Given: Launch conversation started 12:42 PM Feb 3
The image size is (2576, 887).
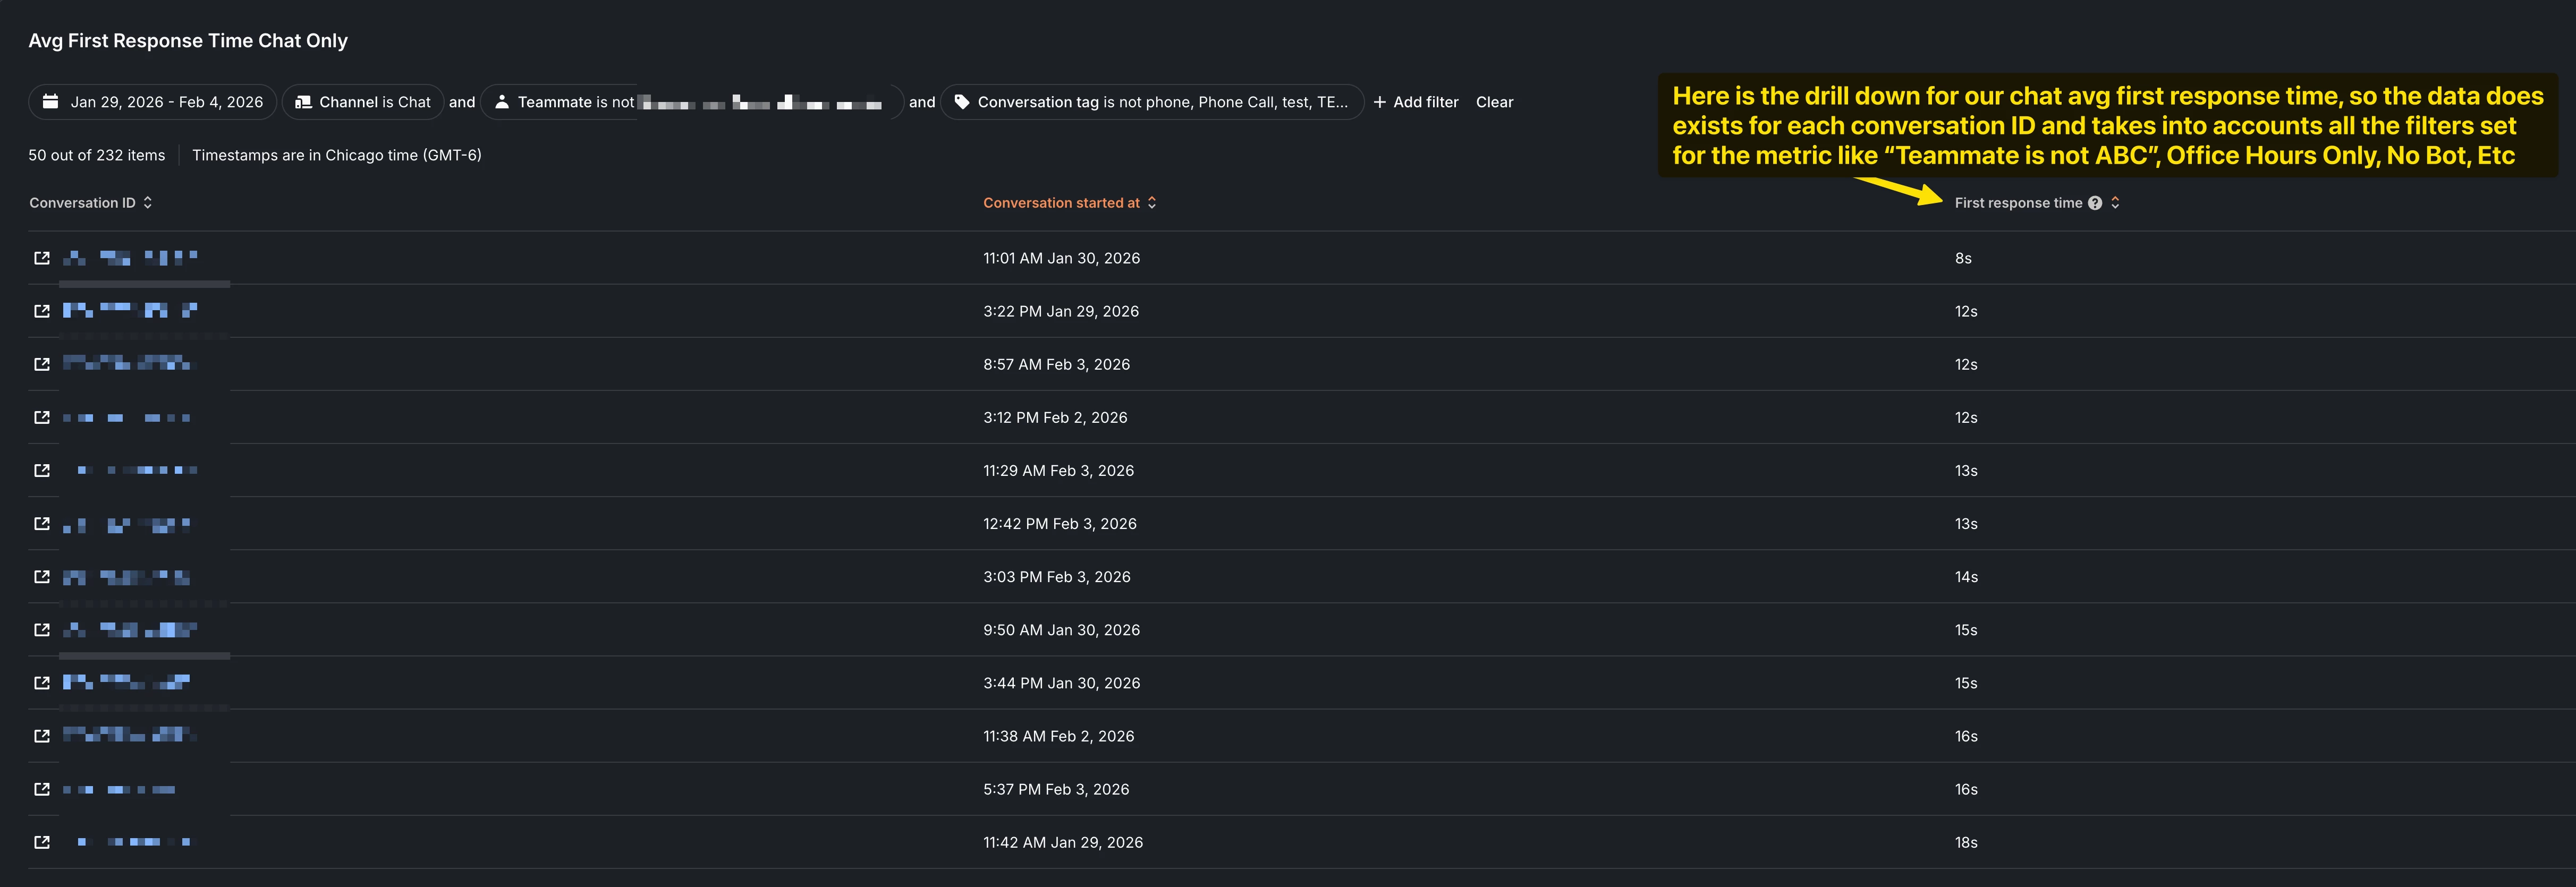Looking at the screenshot, I should tap(42, 523).
